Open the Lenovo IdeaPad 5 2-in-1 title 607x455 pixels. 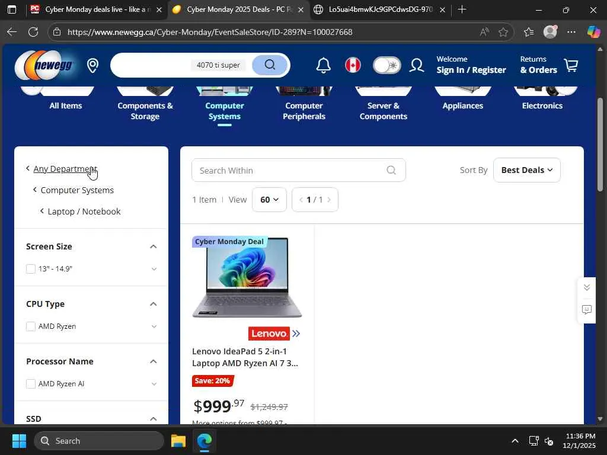(x=245, y=357)
